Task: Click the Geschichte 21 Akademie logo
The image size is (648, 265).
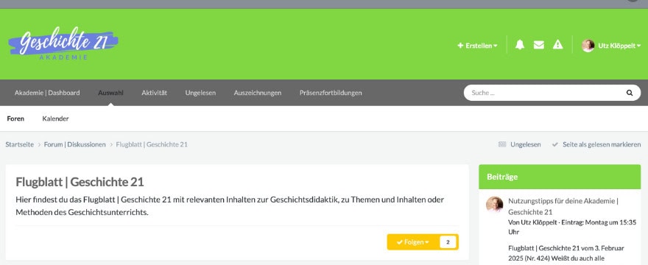Action: coord(63,44)
